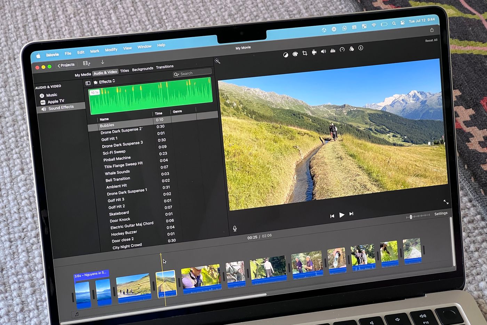Click the magic wand Enhance icon

217,61
